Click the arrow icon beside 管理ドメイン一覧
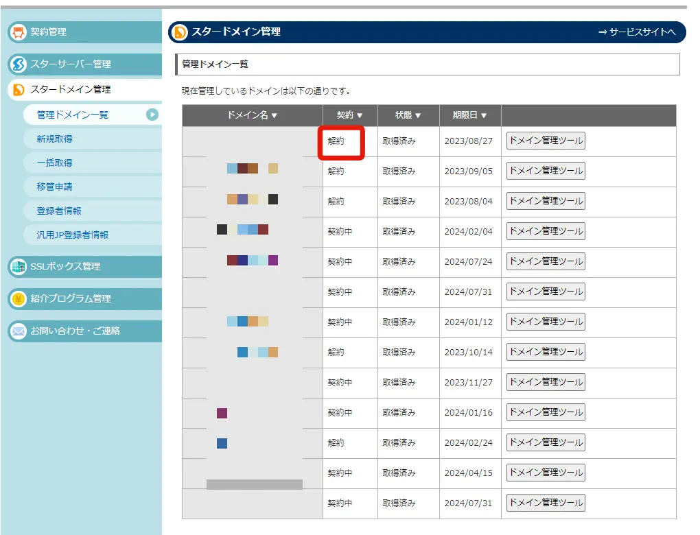The height and width of the screenshot is (535, 700). click(x=152, y=115)
